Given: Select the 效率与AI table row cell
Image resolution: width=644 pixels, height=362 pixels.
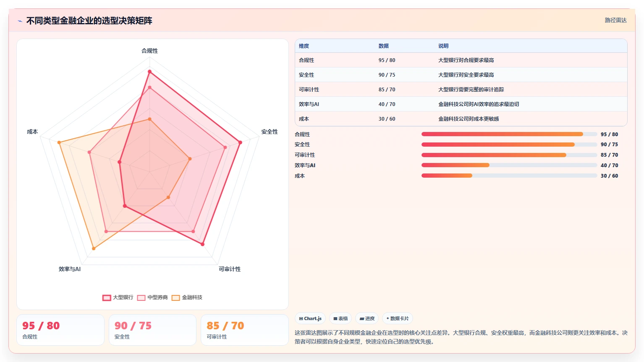Looking at the screenshot, I should tap(309, 104).
